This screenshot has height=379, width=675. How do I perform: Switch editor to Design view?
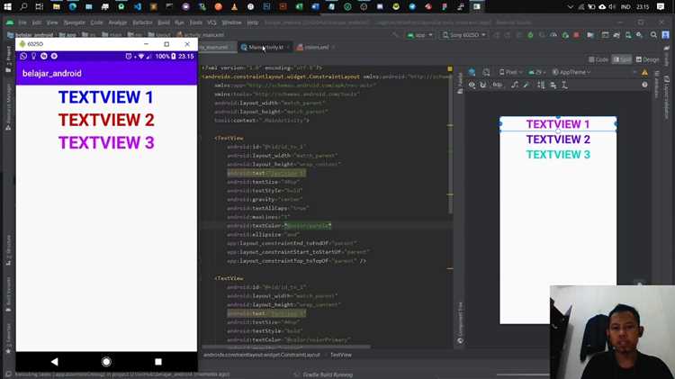647,59
